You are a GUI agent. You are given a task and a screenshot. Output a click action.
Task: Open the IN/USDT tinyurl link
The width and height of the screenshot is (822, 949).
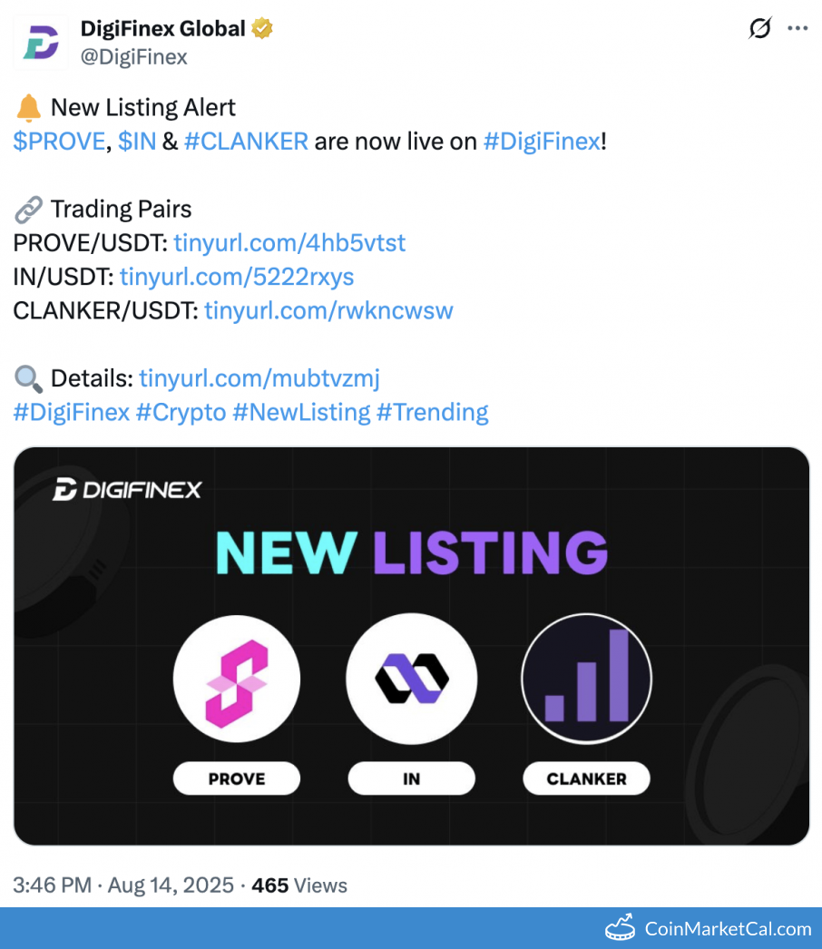coord(237,277)
